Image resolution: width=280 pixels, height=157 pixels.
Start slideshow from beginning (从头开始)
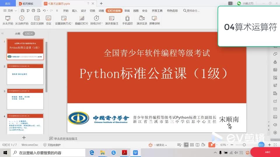click(8, 20)
